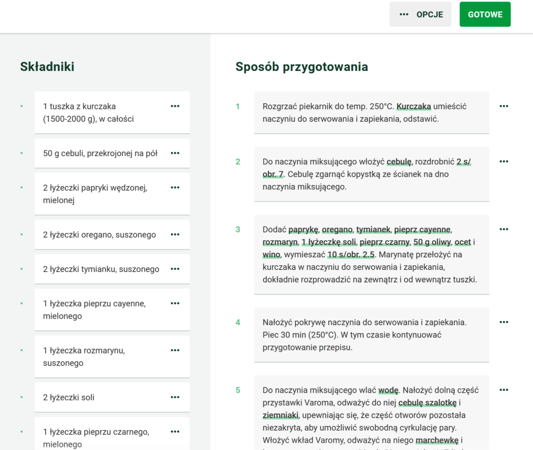Viewport: 533px width, 450px height.
Task: Open three-dot menu for preparation step 5
Action: click(x=503, y=390)
